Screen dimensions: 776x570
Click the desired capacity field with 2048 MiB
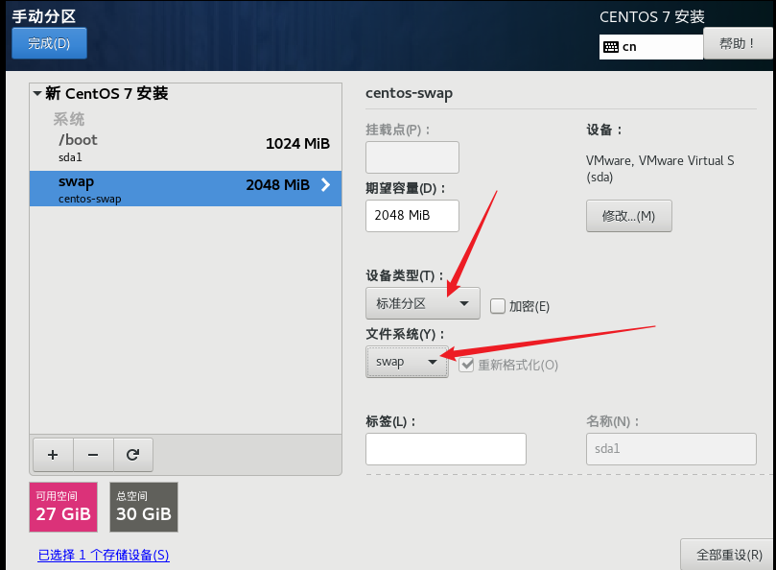pos(412,216)
